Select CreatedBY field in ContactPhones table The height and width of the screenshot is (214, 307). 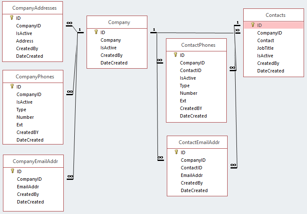(191, 108)
